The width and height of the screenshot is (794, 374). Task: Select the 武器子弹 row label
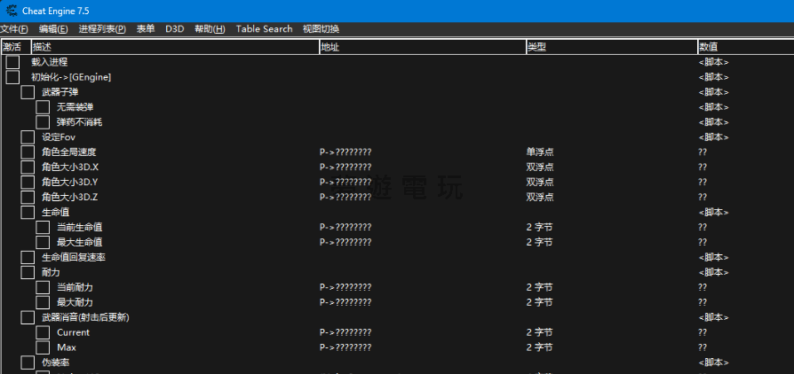pyautogui.click(x=60, y=92)
